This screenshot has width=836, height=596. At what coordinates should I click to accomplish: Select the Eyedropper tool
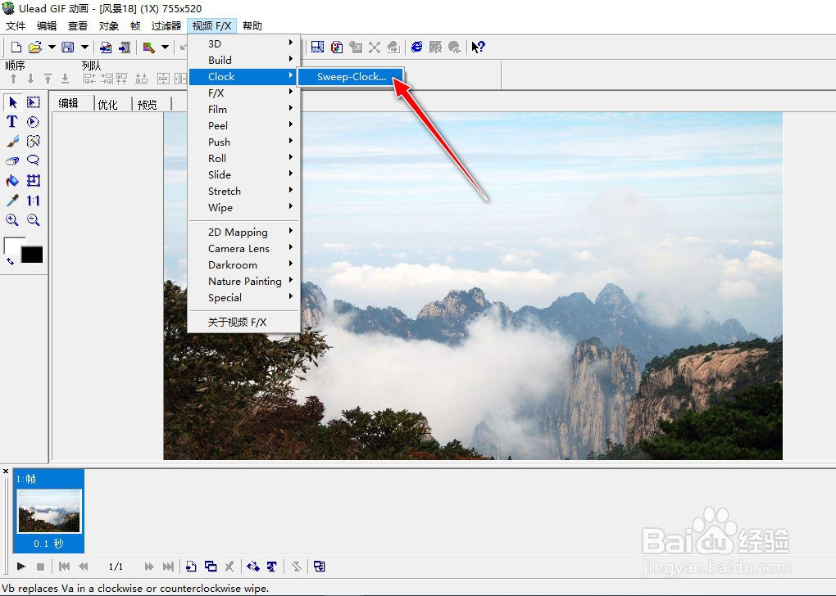pos(12,201)
